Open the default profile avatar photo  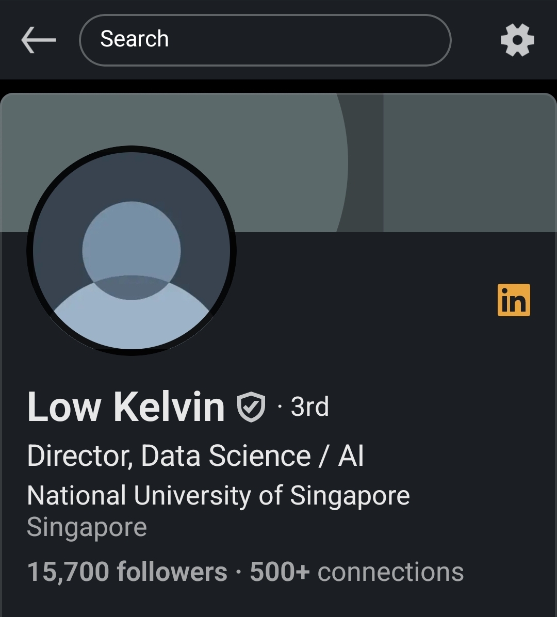coord(132,251)
